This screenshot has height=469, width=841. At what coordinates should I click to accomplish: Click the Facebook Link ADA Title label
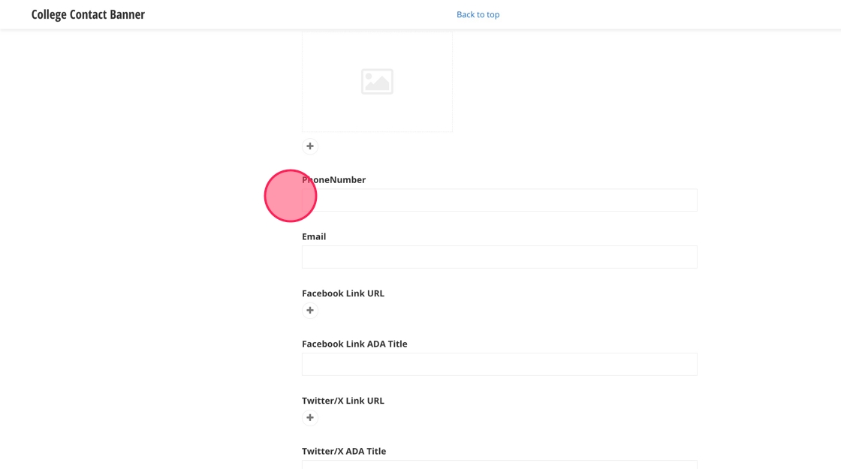[354, 344]
